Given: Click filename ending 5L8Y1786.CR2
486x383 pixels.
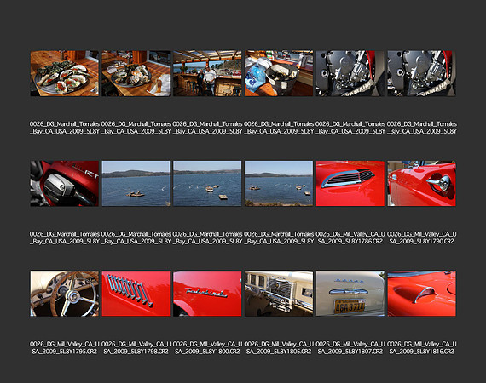Looking at the screenshot, I should pyautogui.click(x=350, y=237).
